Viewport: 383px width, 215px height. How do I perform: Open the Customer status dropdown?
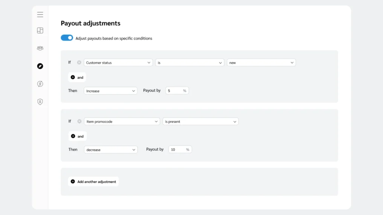(118, 62)
